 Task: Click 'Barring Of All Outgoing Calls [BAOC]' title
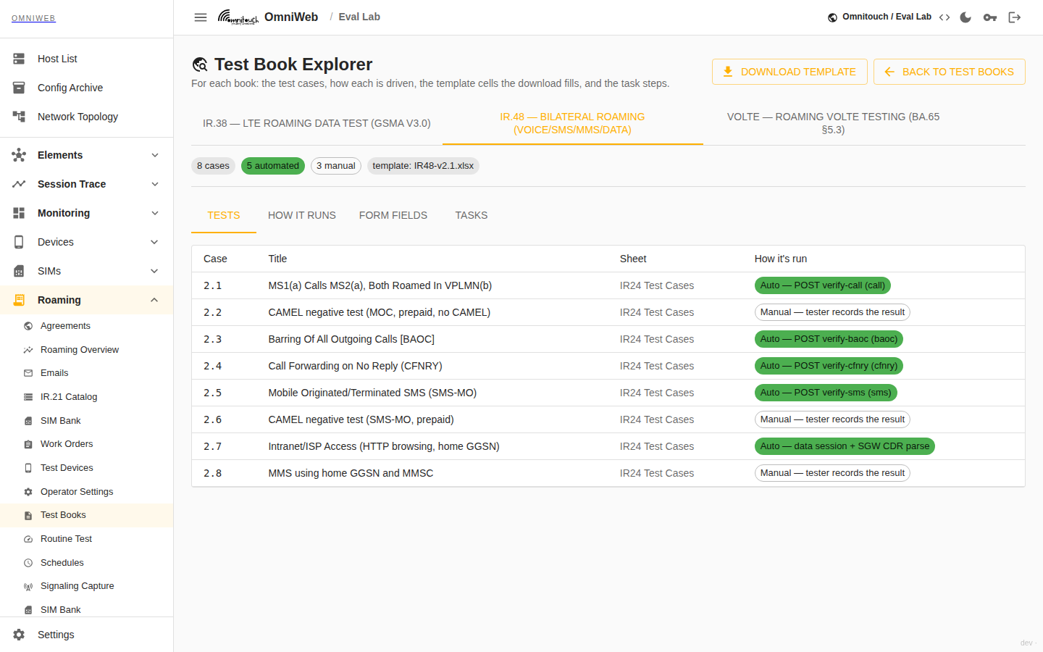(x=351, y=339)
